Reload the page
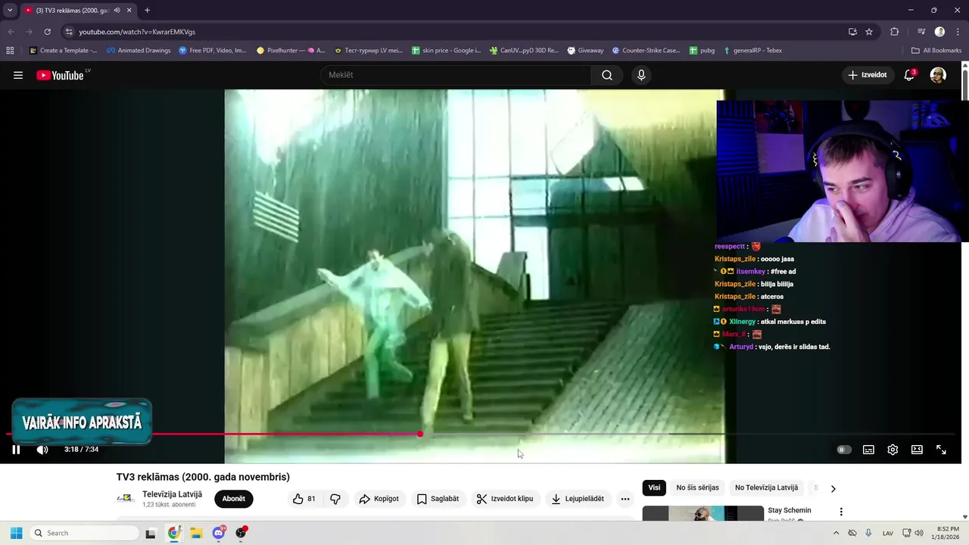Image resolution: width=969 pixels, height=545 pixels. 47,32
